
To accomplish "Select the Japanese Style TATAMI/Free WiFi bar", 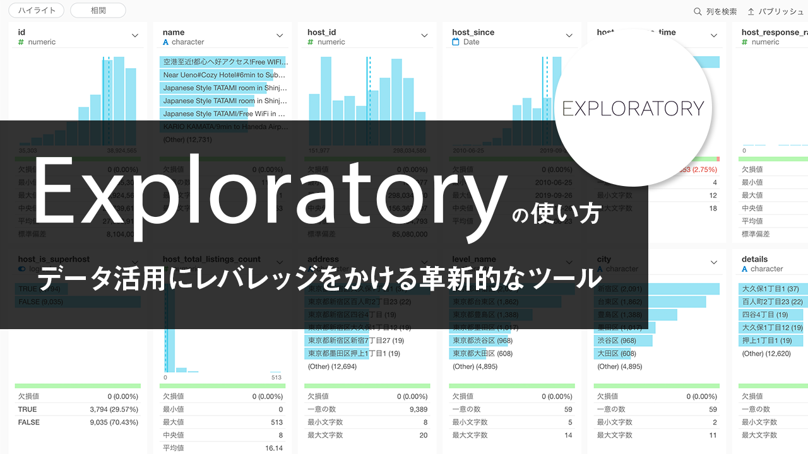I will coord(223,113).
